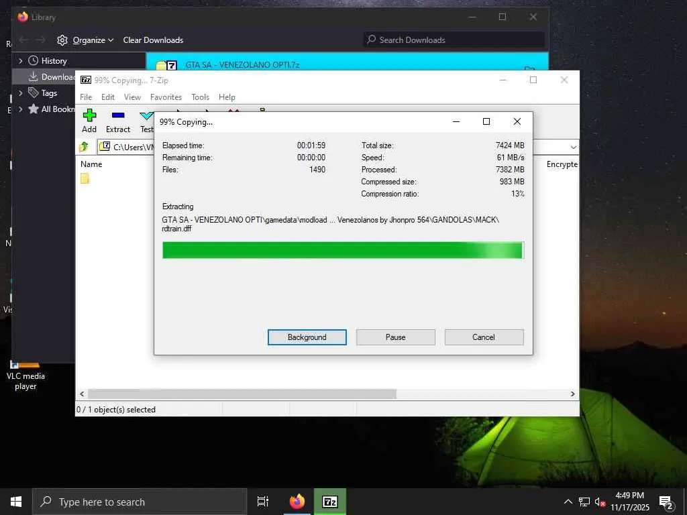Select the folder item in 7-Zip file list
The image size is (687, 515).
point(85,178)
